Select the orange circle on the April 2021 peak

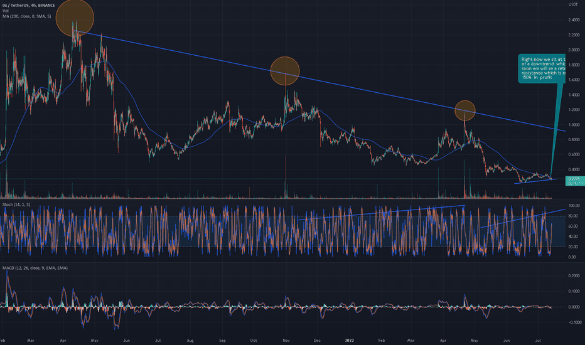(75, 18)
